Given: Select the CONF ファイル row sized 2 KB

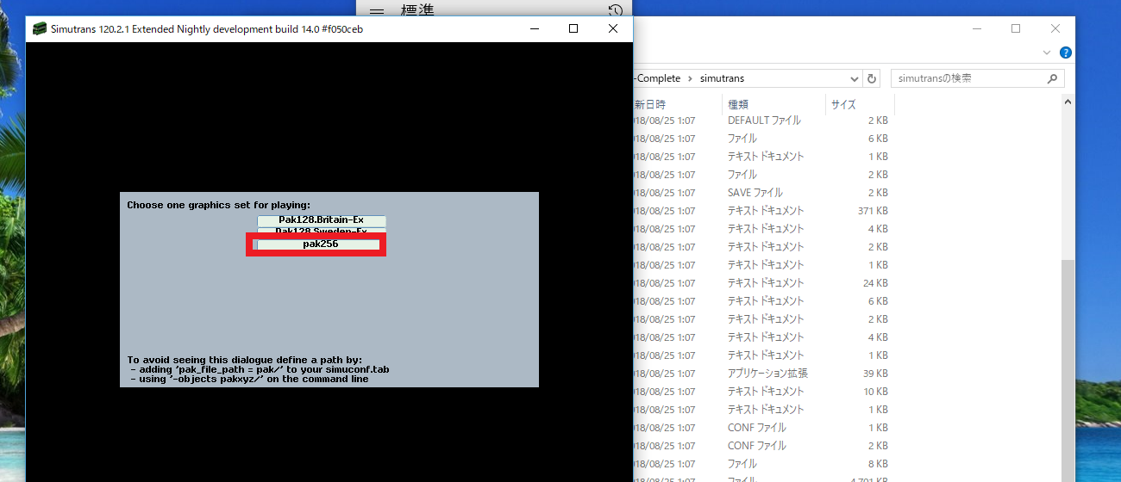Looking at the screenshot, I should coord(764,446).
